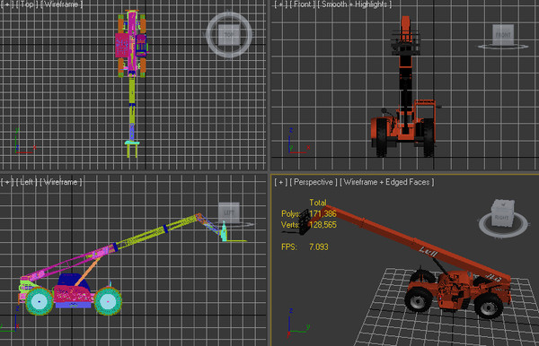Image resolution: width=539 pixels, height=346 pixels.
Task: Open the [Perspective] view label menu
Action: click(x=314, y=182)
